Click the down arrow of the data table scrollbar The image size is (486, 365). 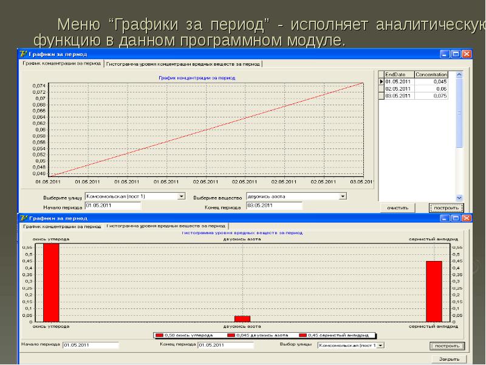[459, 198]
